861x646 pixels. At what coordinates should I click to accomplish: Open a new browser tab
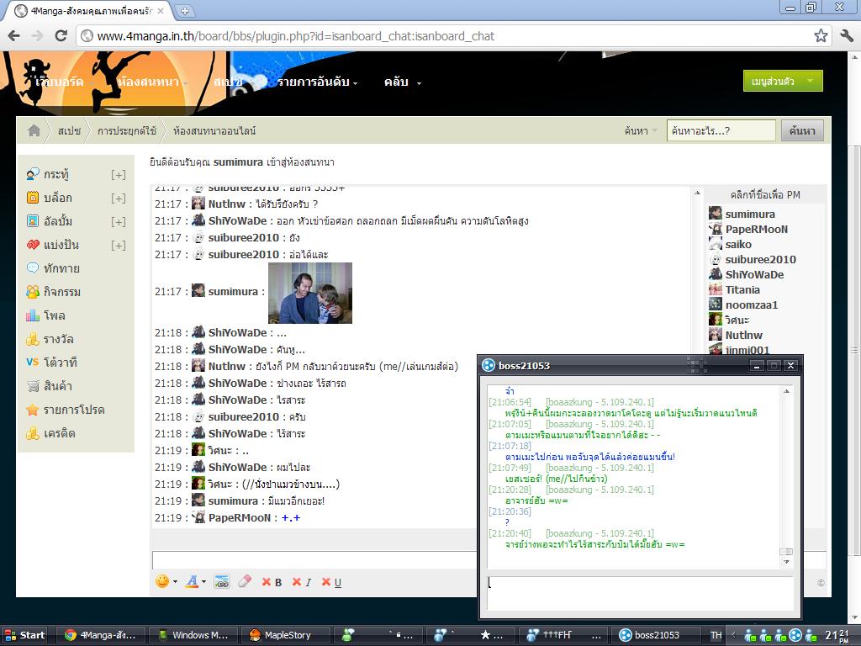click(184, 10)
